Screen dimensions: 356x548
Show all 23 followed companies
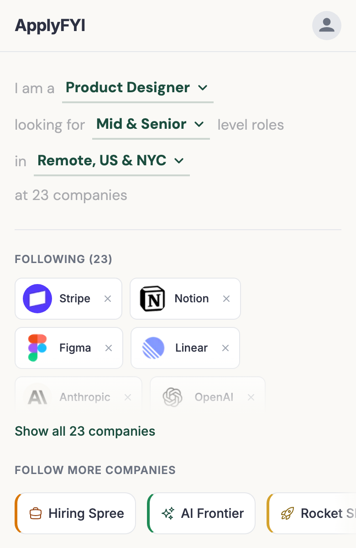point(84,431)
